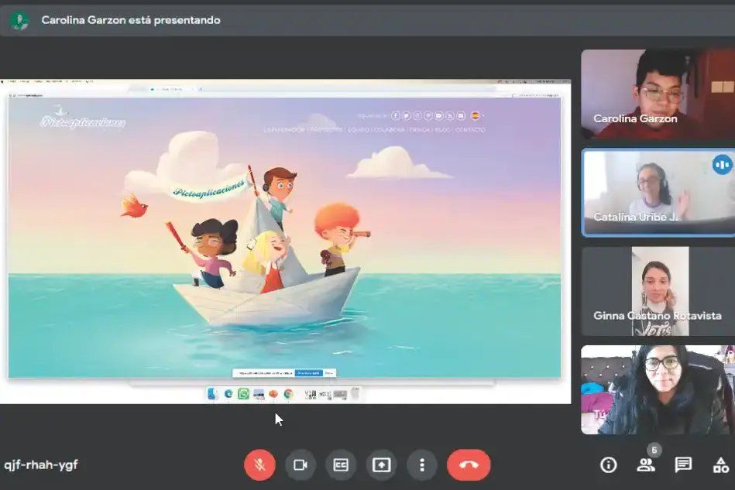The image size is (735, 490).
Task: Open the TIENDA menu item
Action: coord(420,130)
